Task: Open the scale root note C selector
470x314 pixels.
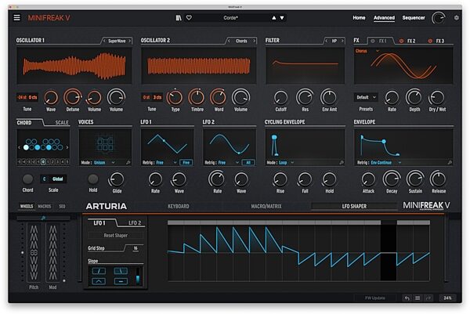Action: (45, 179)
